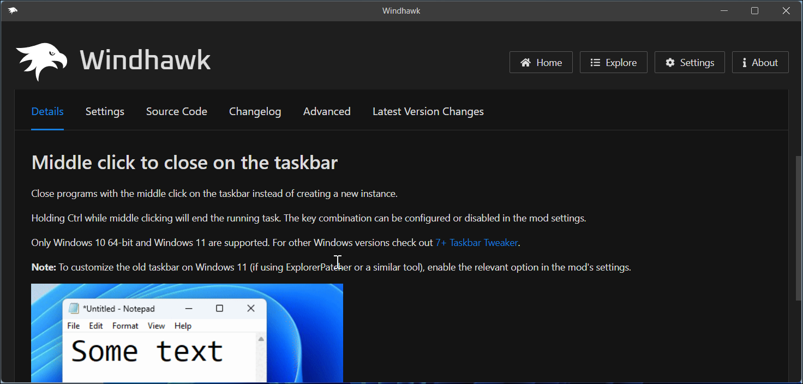The width and height of the screenshot is (803, 384).
Task: Navigate to the Home page
Action: pyautogui.click(x=541, y=62)
